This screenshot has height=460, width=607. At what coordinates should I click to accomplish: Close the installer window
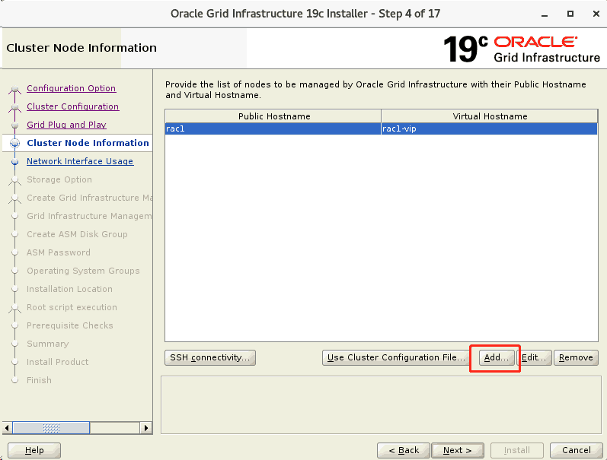596,14
